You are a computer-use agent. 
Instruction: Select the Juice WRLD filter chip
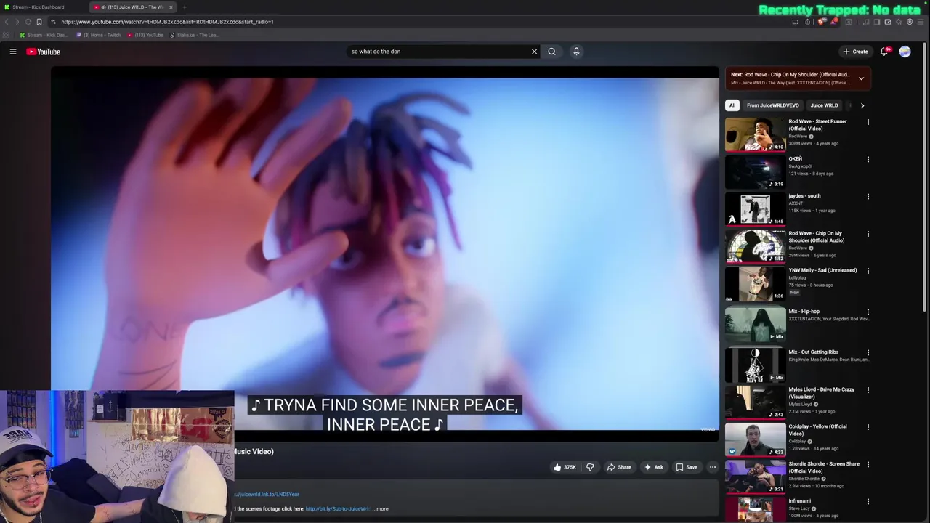tap(824, 105)
